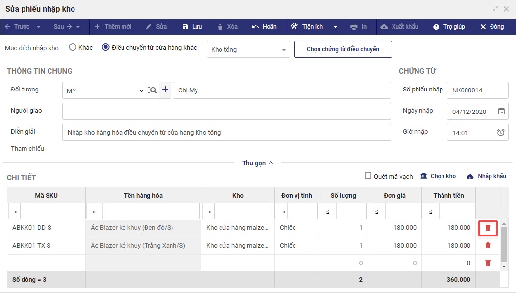Click trash icon for ABKK01-TX-S row
The height and width of the screenshot is (293, 516).
coord(488,246)
